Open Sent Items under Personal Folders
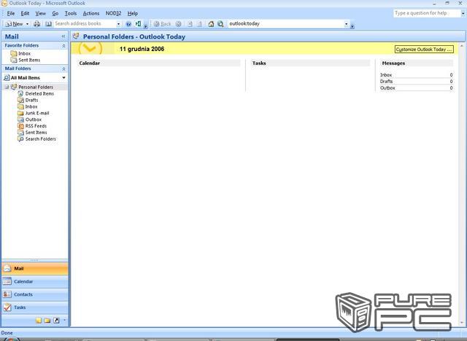467x341 pixels. 36,133
